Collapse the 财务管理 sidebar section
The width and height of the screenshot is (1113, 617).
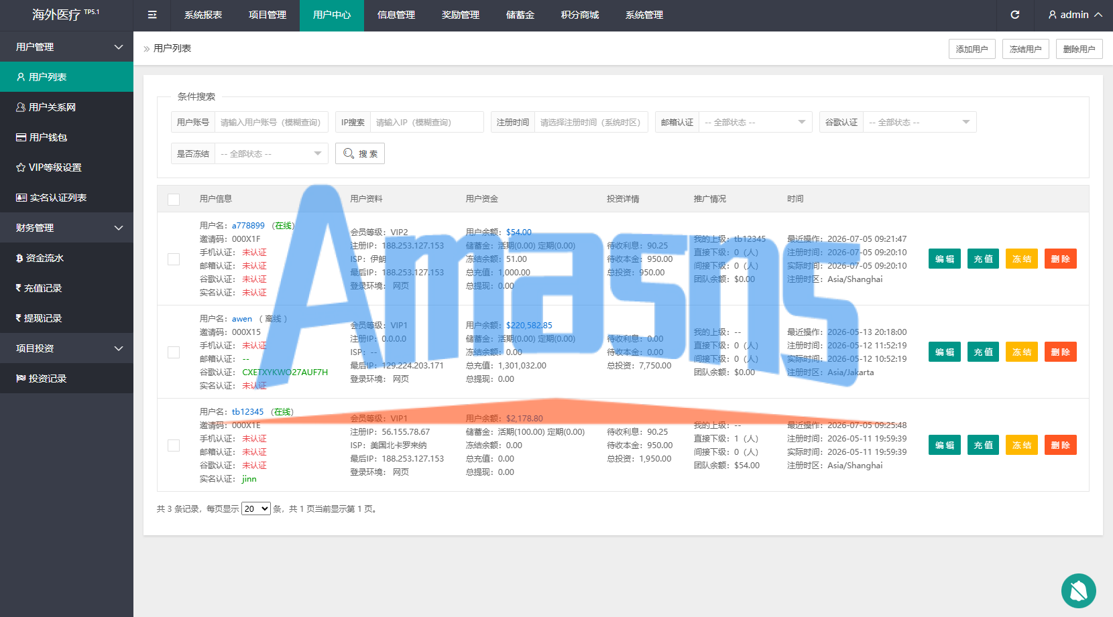[66, 228]
